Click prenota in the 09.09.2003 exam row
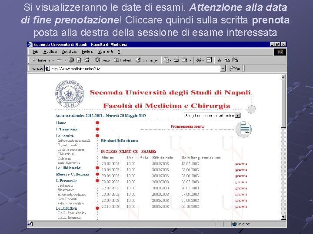 [241, 194]
